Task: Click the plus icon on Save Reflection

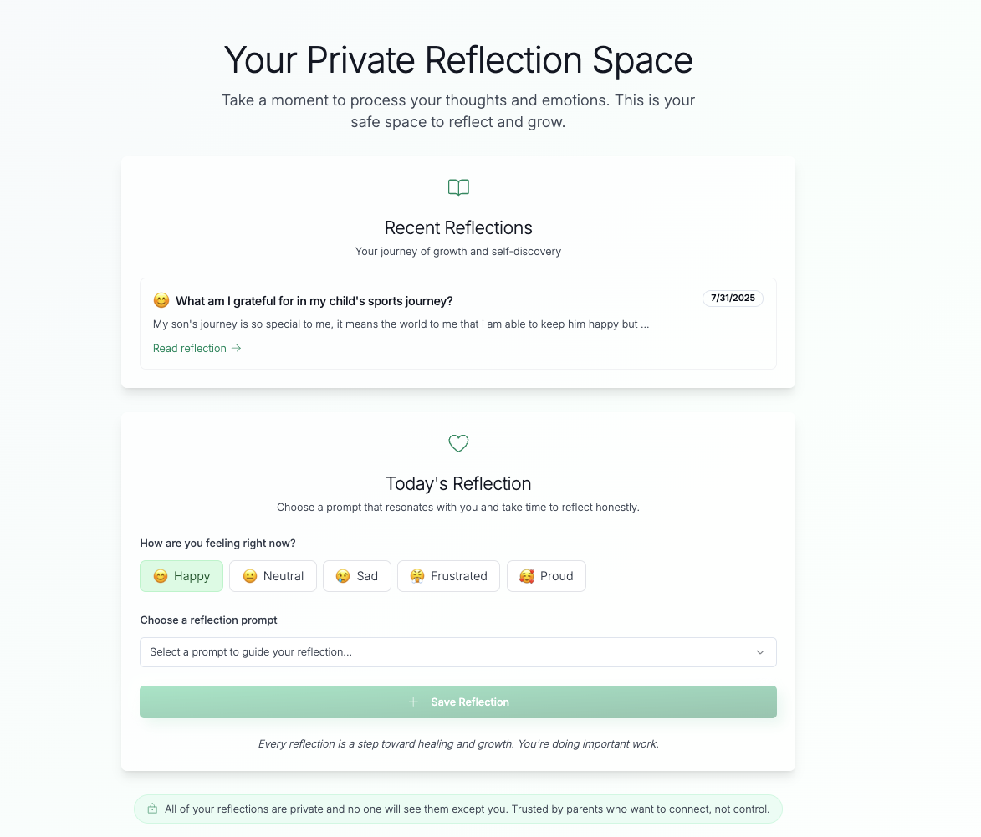Action: click(412, 702)
